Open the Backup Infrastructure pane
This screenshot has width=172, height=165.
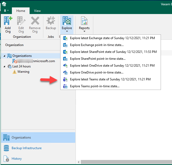point(26,148)
